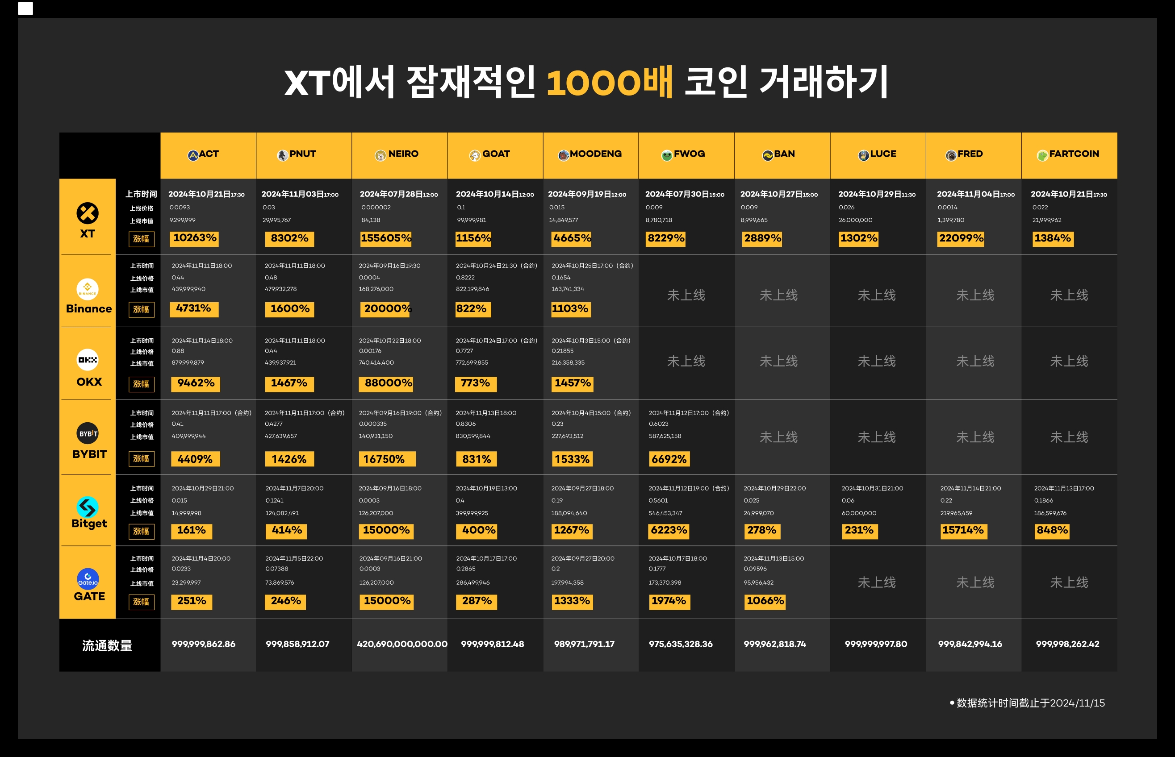This screenshot has width=1175, height=757.
Task: Click the LUCE coin icon
Action: pyautogui.click(x=864, y=155)
